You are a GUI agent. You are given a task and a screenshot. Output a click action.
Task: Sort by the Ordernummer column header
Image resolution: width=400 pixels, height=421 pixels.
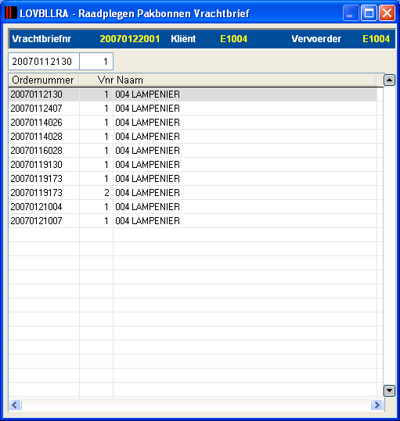click(44, 80)
